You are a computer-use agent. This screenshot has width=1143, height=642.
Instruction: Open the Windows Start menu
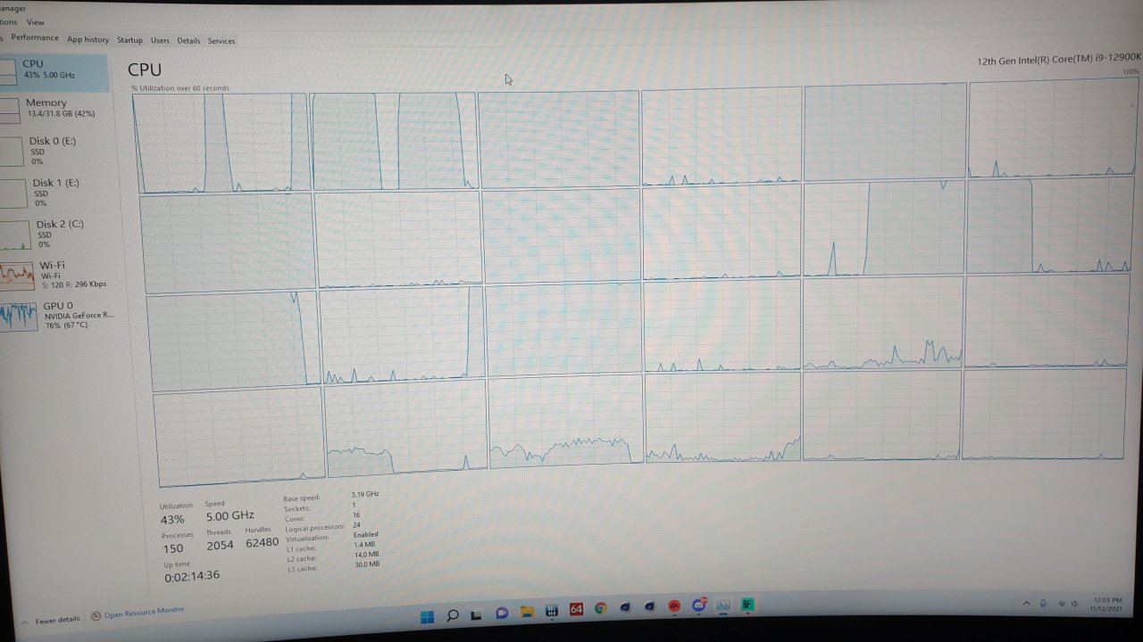pyautogui.click(x=427, y=615)
